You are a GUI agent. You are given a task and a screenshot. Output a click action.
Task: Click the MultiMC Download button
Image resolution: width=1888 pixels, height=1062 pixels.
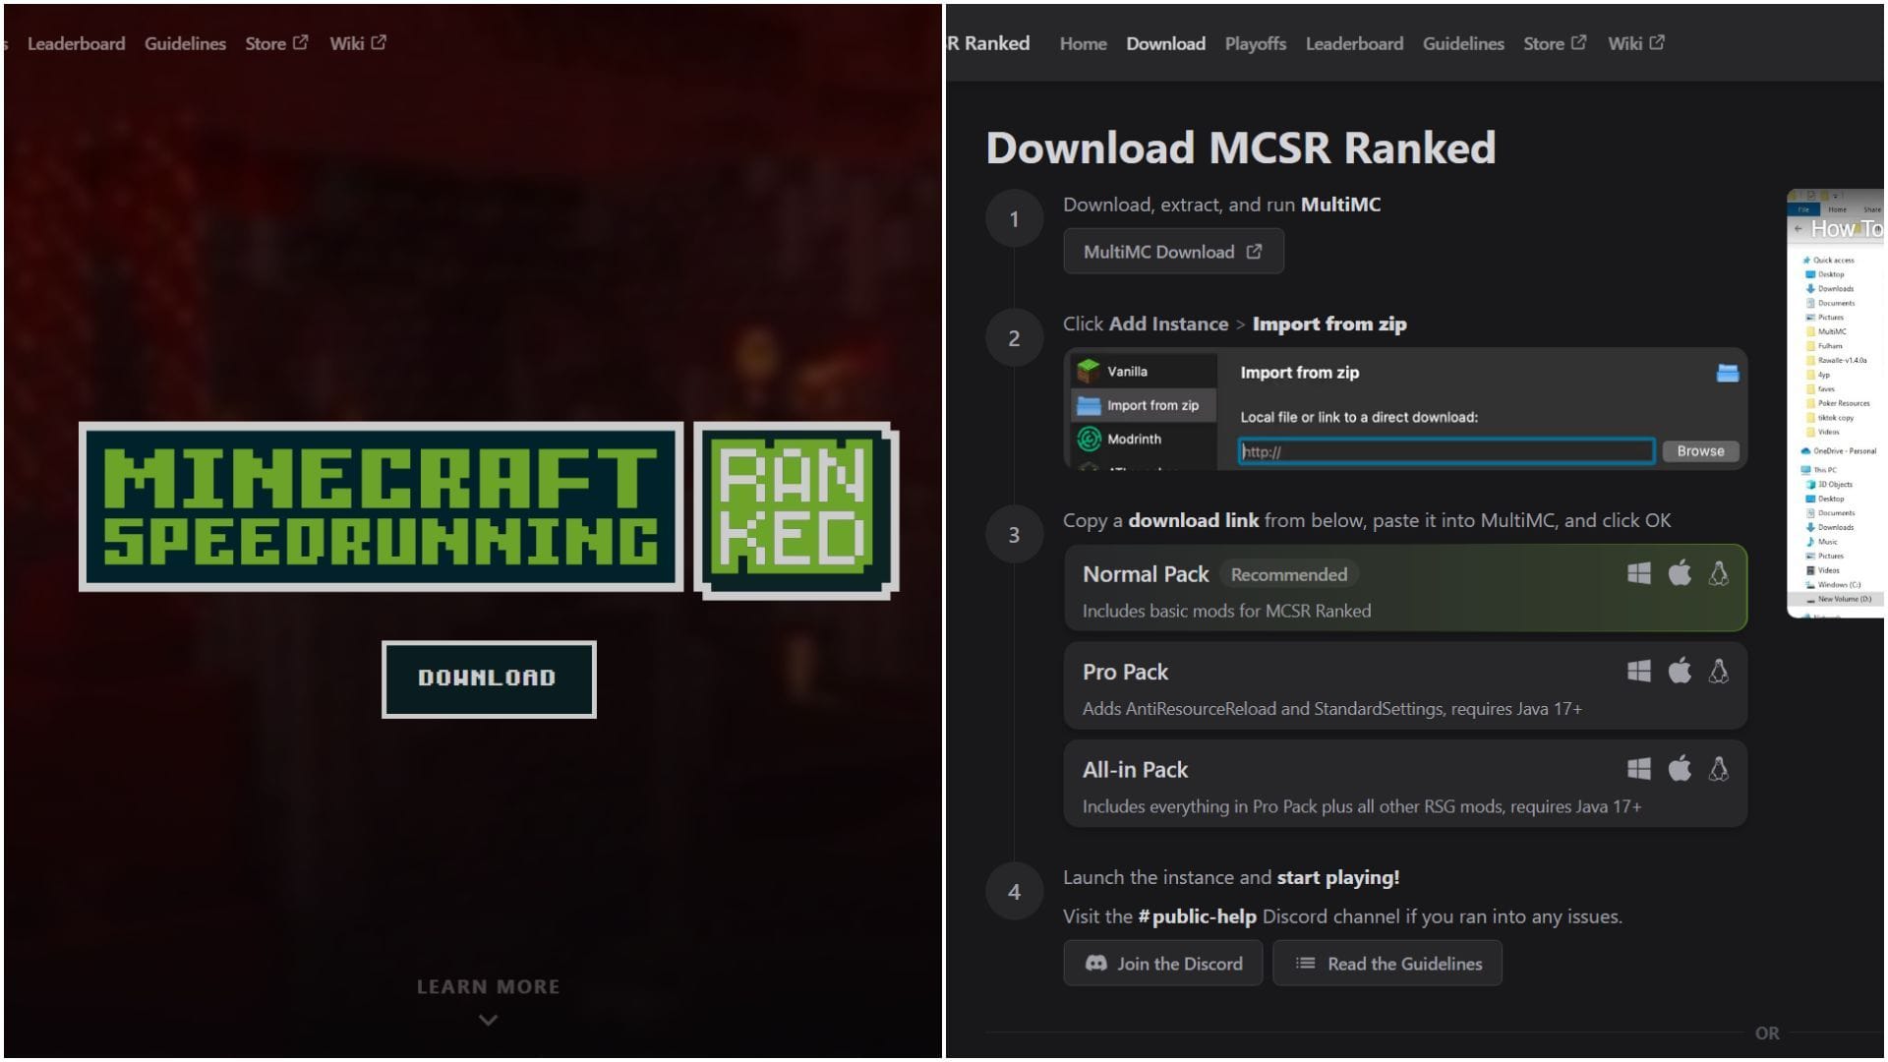[x=1173, y=252]
